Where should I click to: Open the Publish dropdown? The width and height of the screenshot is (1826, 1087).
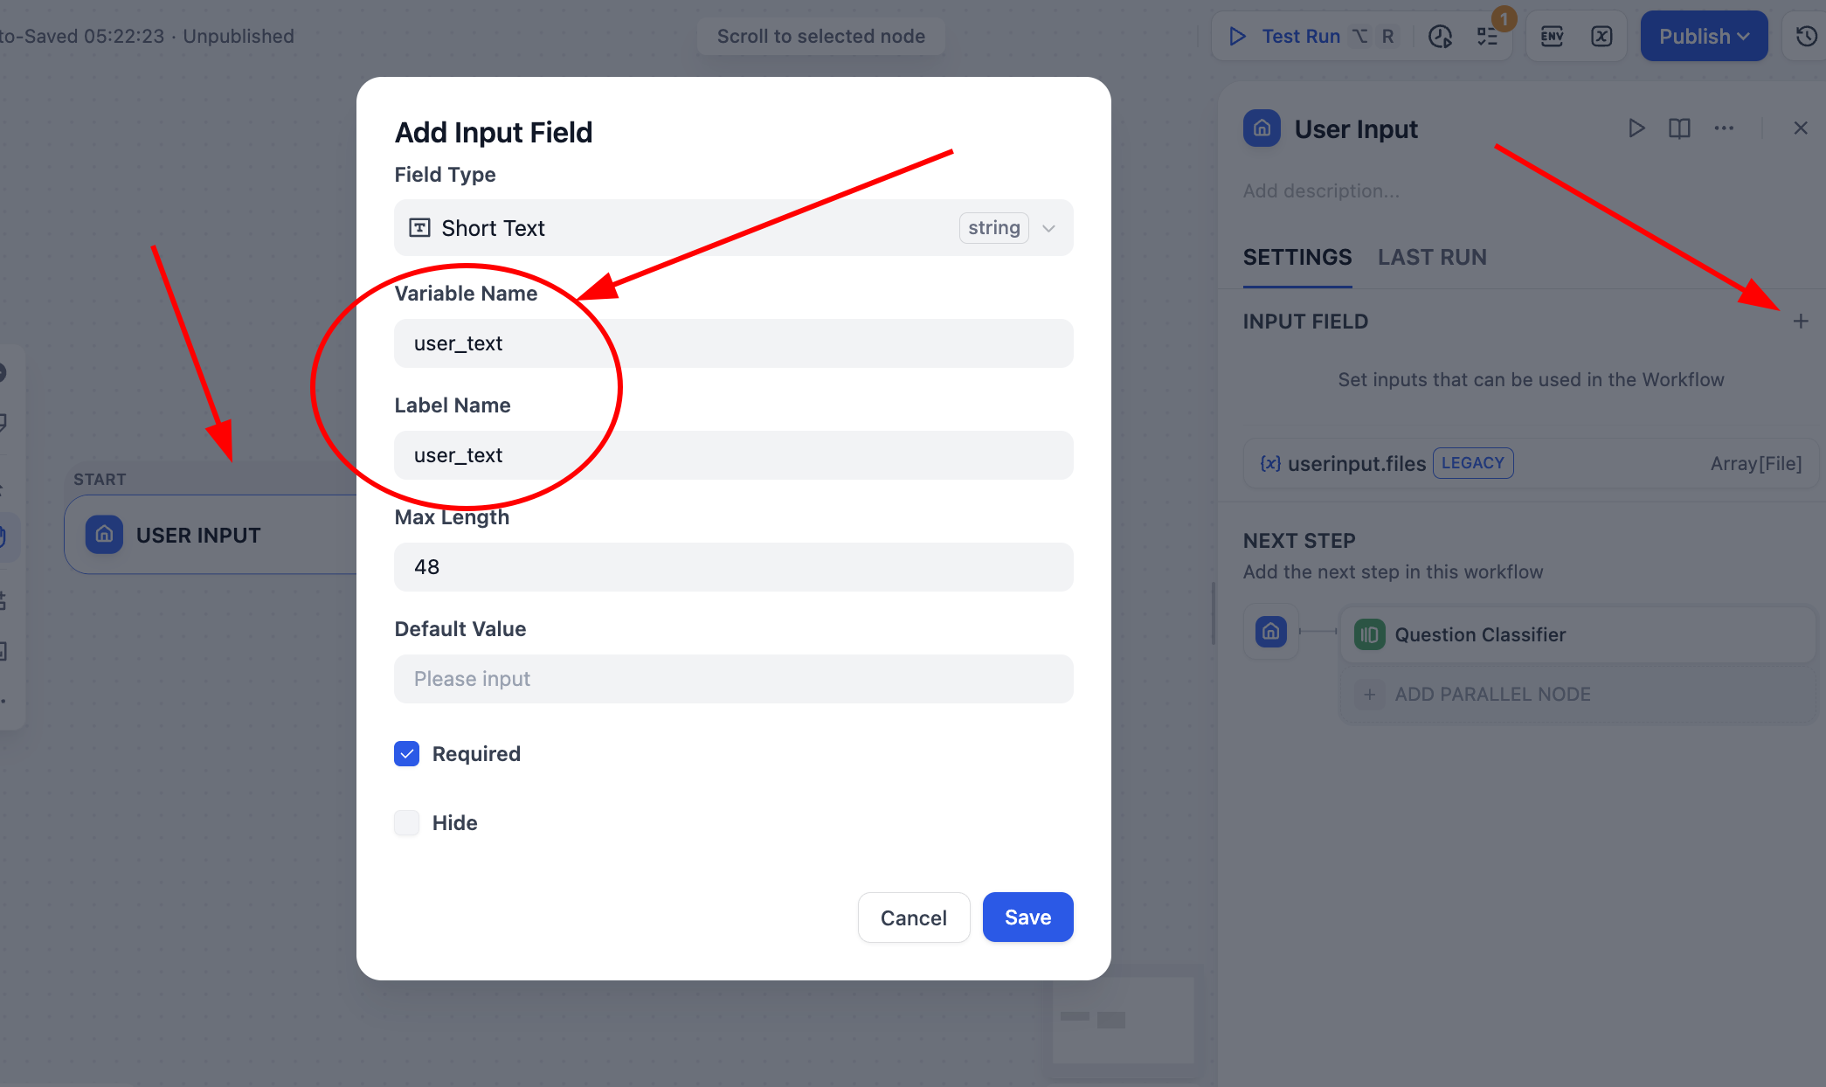[x=1703, y=37]
